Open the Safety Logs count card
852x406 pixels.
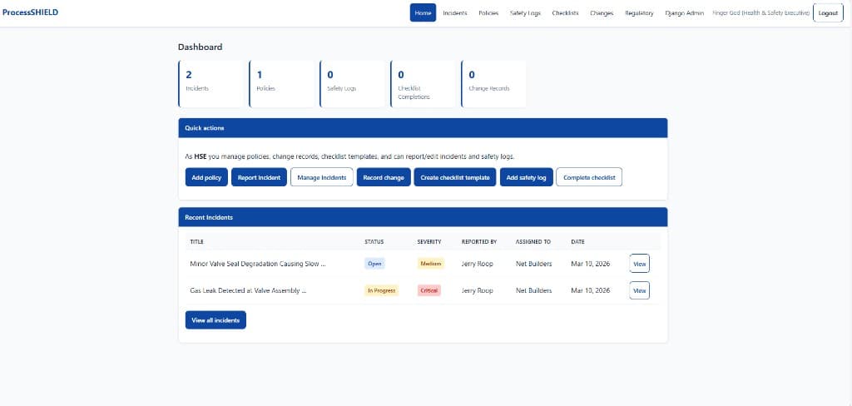(x=352, y=84)
